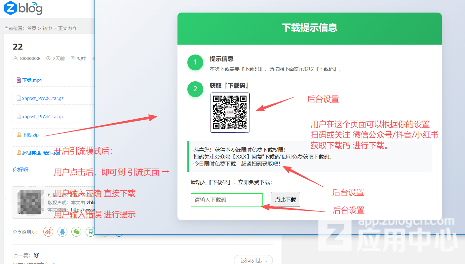465x264 pixels.
Task: Open the first xhpost_PcAdC.tar.gz link
Action: pos(43,98)
